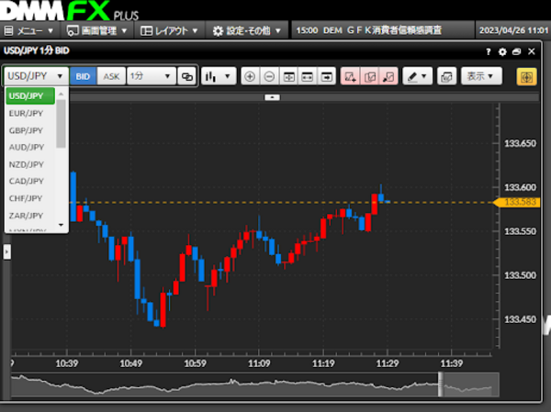Click the help question mark icon
This screenshot has height=412, width=551.
(x=489, y=52)
